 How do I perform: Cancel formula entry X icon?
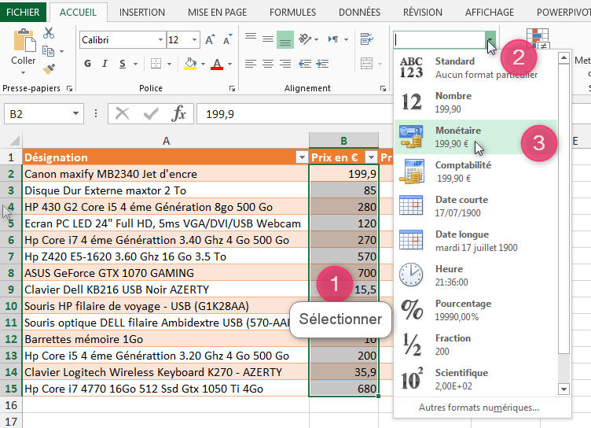coord(122,113)
